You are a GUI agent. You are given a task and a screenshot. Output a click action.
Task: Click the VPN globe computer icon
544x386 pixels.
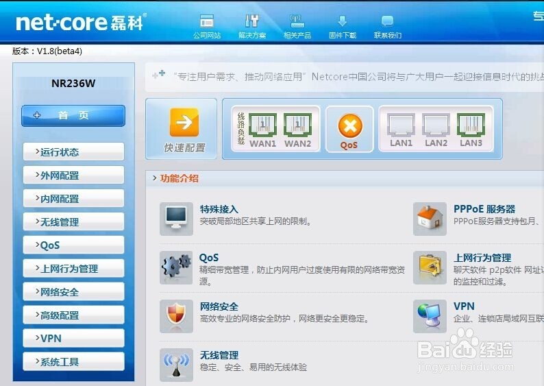430,316
